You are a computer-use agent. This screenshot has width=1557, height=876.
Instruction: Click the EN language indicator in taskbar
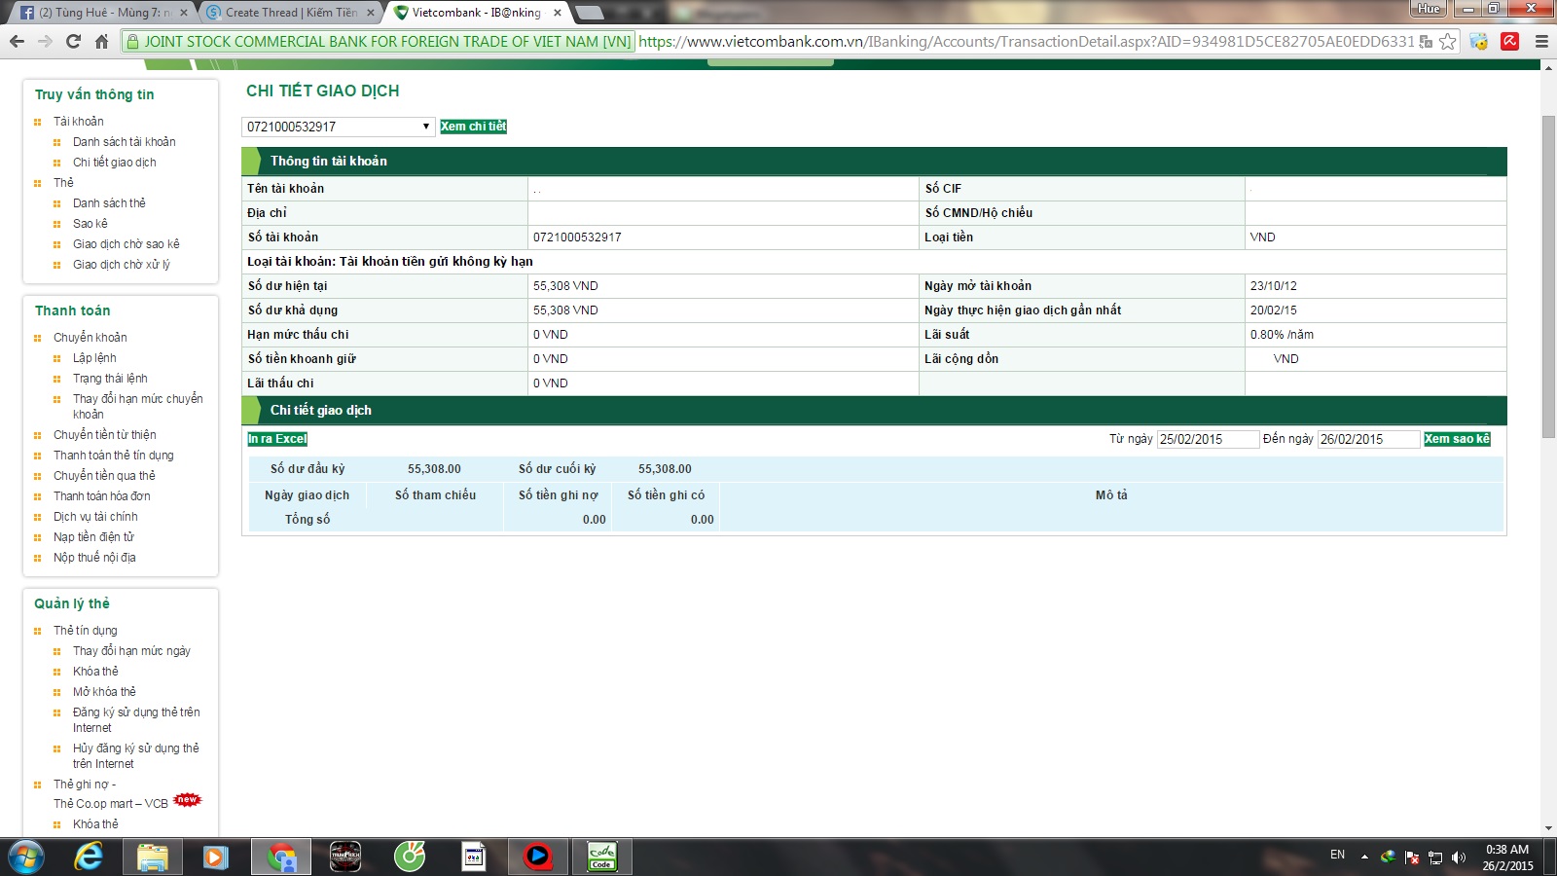(1337, 856)
